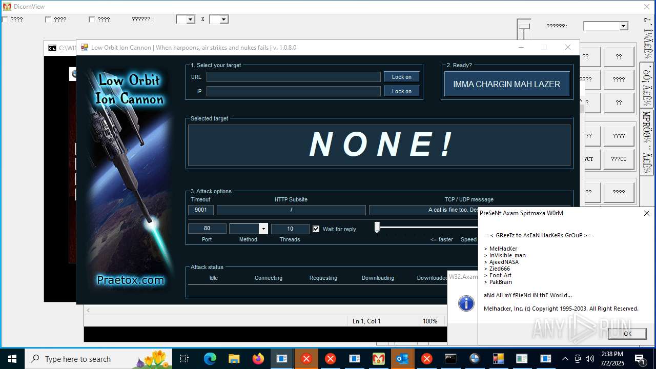
Task: Click the Threads field showing 10
Action: pyautogui.click(x=290, y=229)
